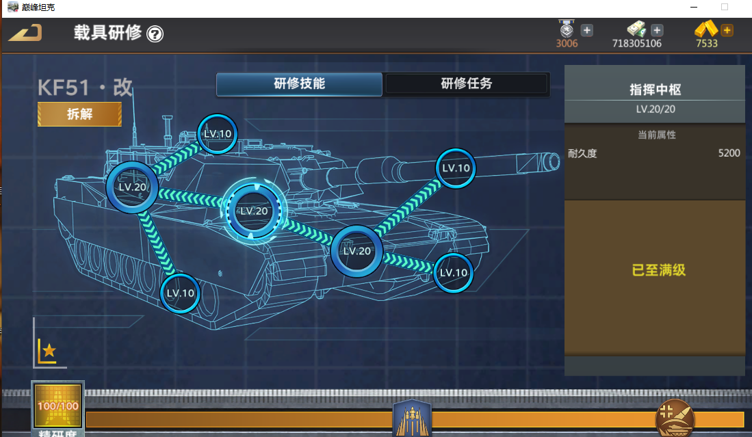This screenshot has width=752, height=437.
Task: Choose the LV.20 node at the tank's rear
Action: tap(132, 187)
